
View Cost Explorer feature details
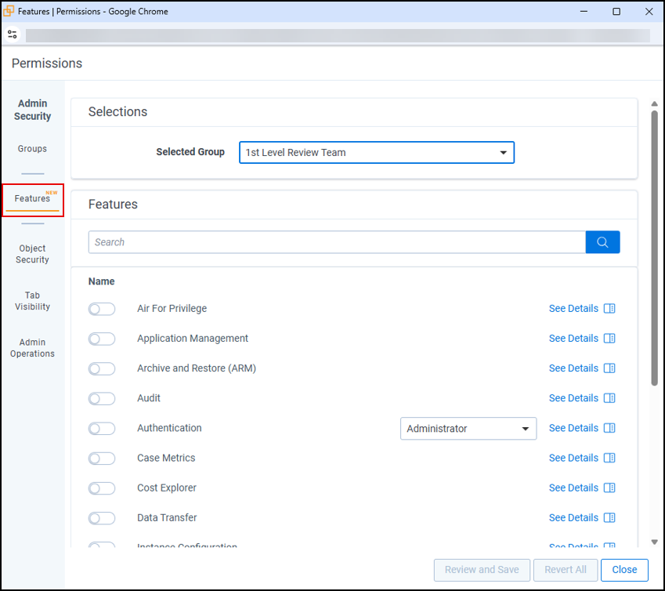tap(573, 488)
